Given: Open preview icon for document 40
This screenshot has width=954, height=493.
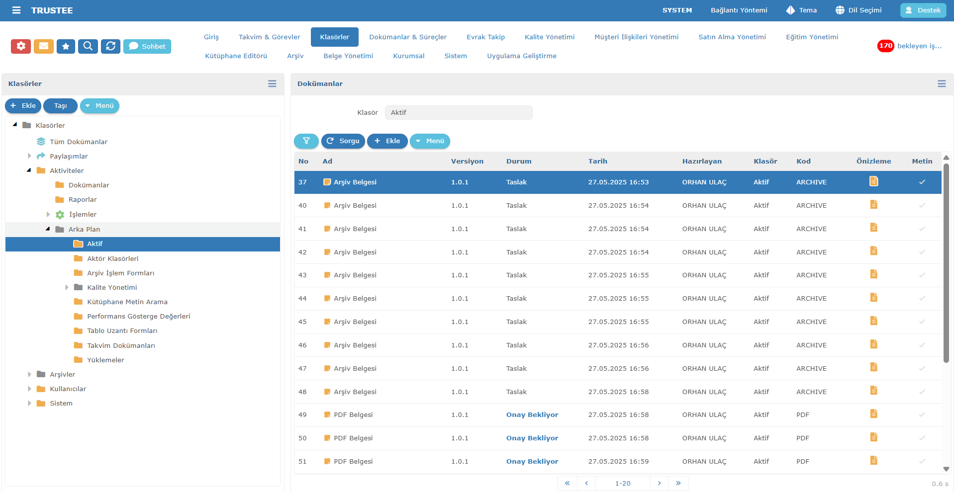Looking at the screenshot, I should [x=873, y=205].
